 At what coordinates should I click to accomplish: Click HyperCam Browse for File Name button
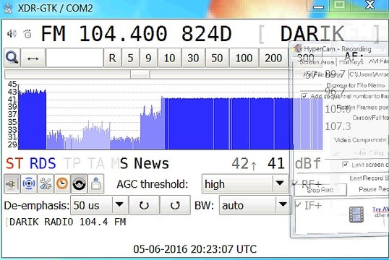point(356,85)
